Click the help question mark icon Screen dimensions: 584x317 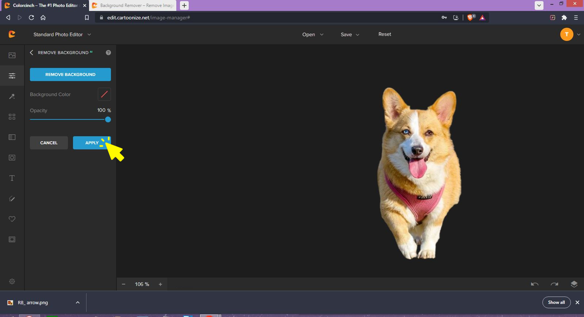point(108,53)
